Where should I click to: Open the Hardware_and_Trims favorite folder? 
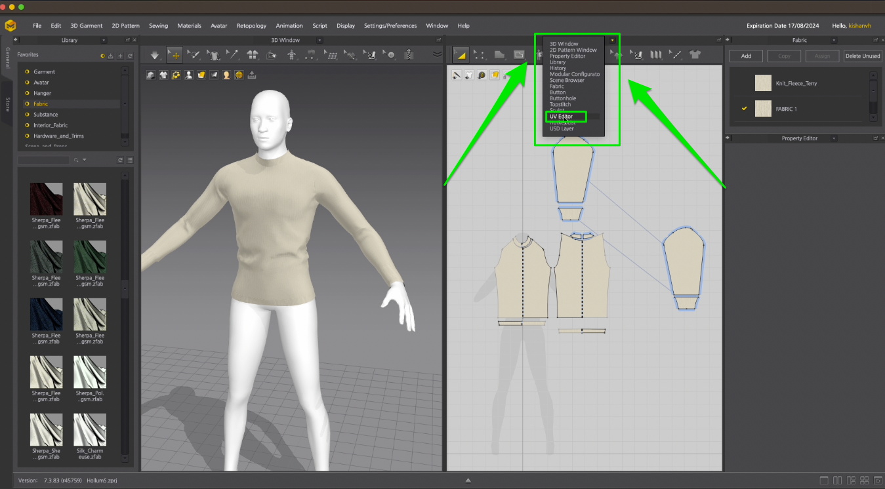tap(58, 136)
